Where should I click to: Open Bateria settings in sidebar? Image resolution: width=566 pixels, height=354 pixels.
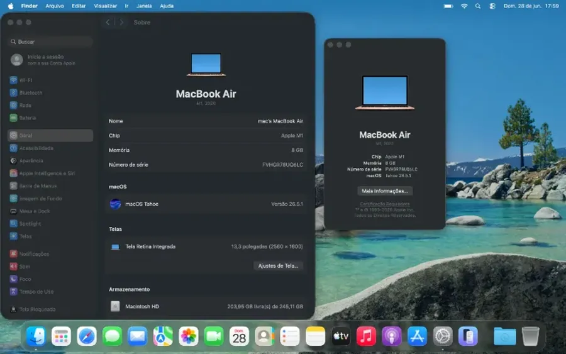50,118
